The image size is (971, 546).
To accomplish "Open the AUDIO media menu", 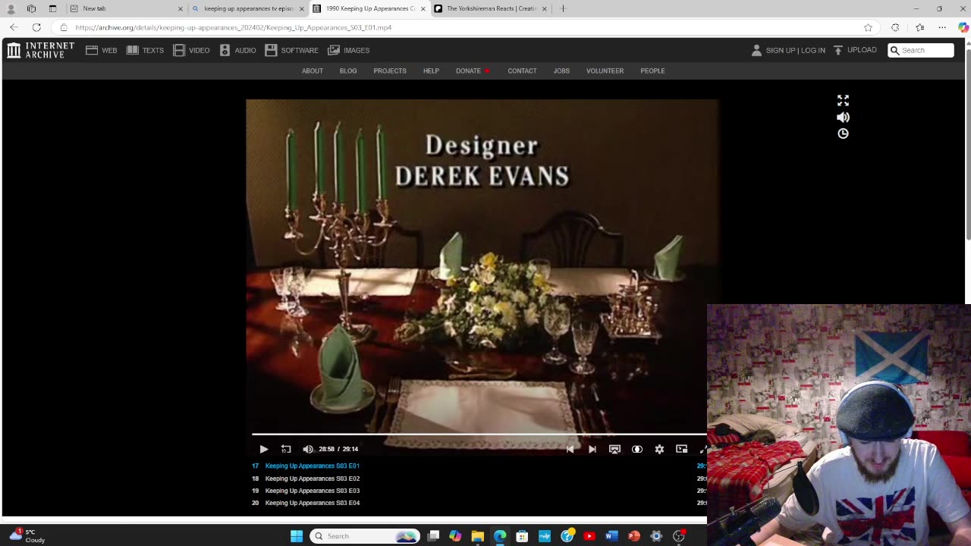I will click(237, 50).
